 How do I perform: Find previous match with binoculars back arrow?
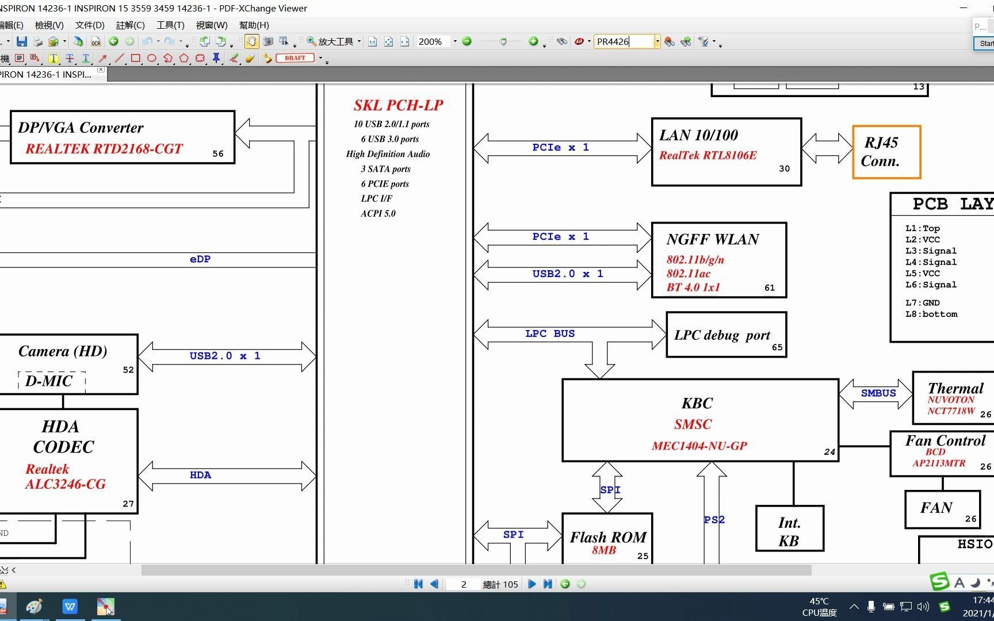[669, 41]
